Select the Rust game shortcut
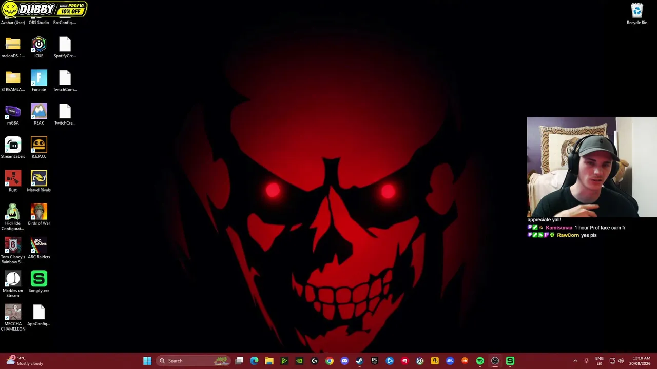The image size is (657, 369). pos(13,181)
